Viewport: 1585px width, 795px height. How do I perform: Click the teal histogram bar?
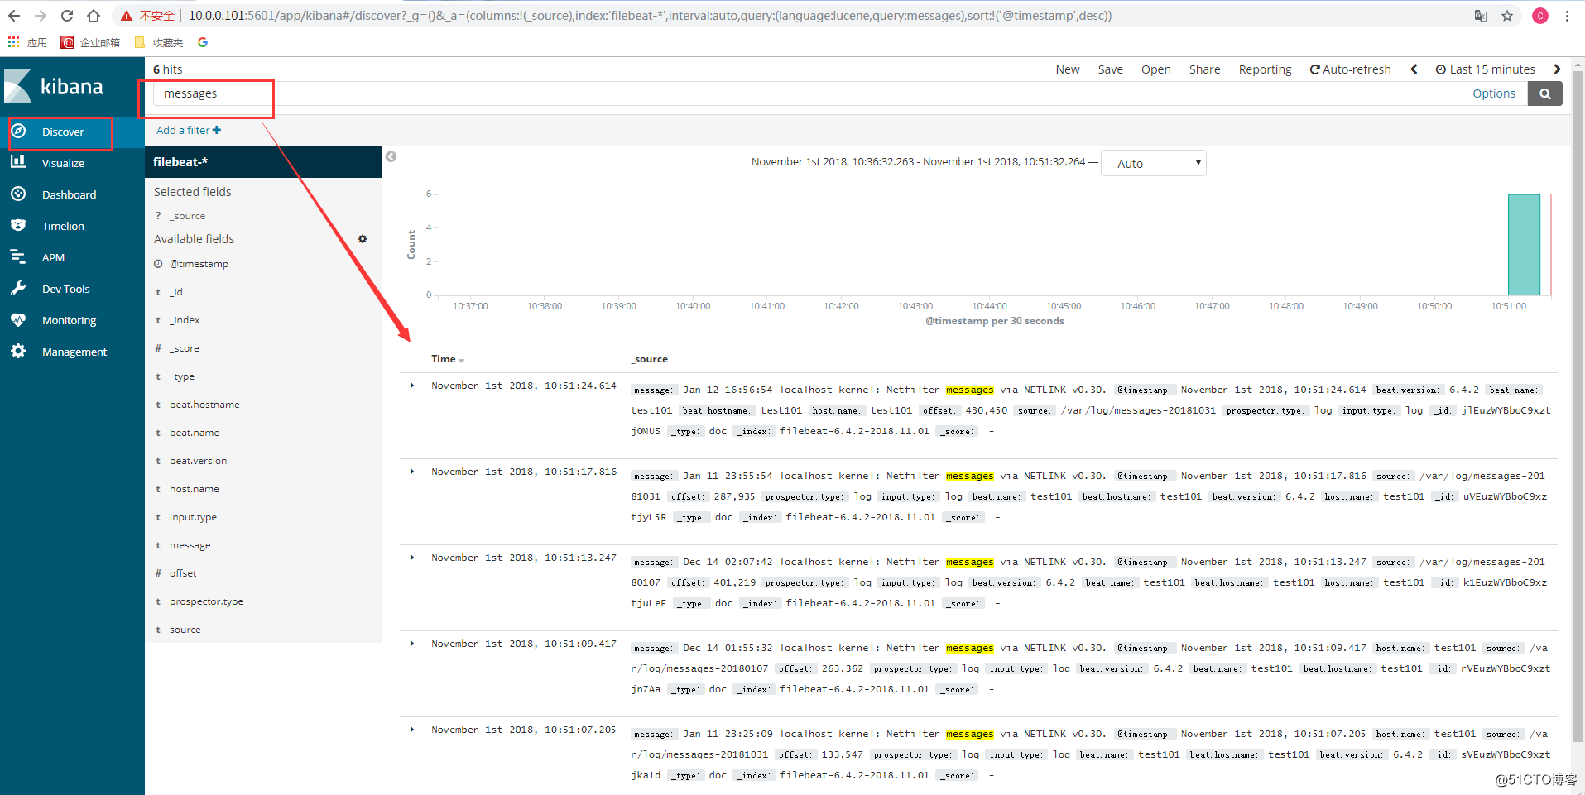[x=1524, y=245]
